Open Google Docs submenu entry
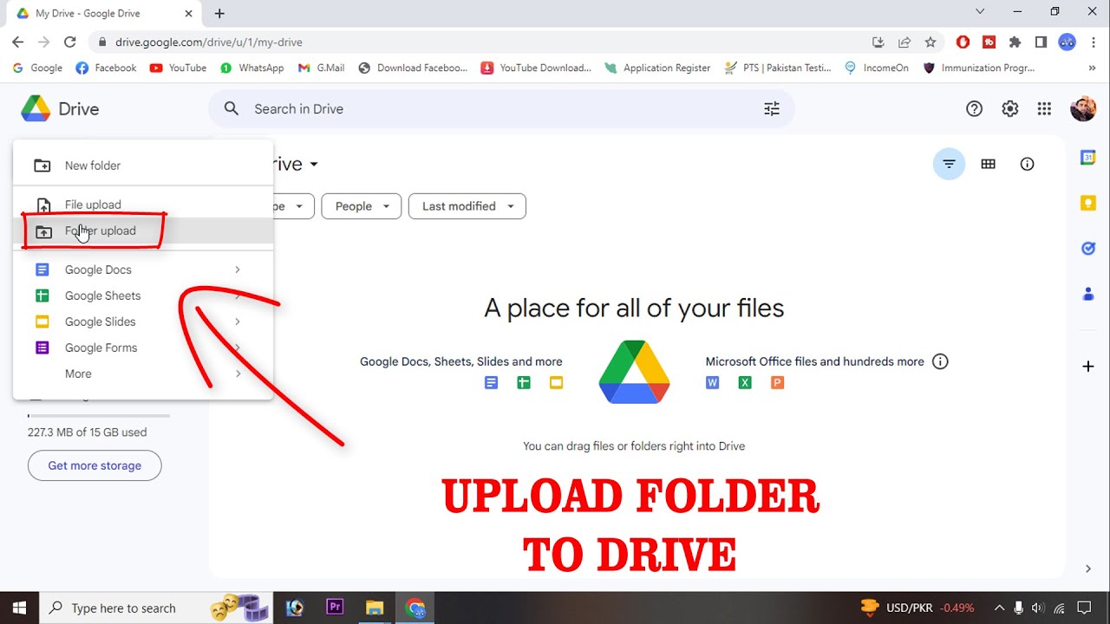This screenshot has height=624, width=1110. (143, 270)
